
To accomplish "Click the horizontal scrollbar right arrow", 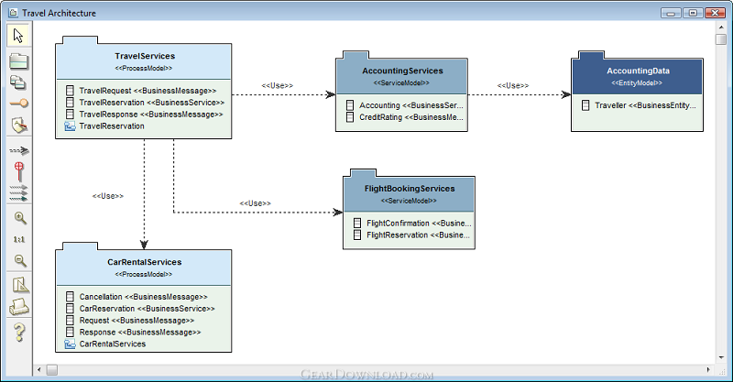I will tap(708, 370).
